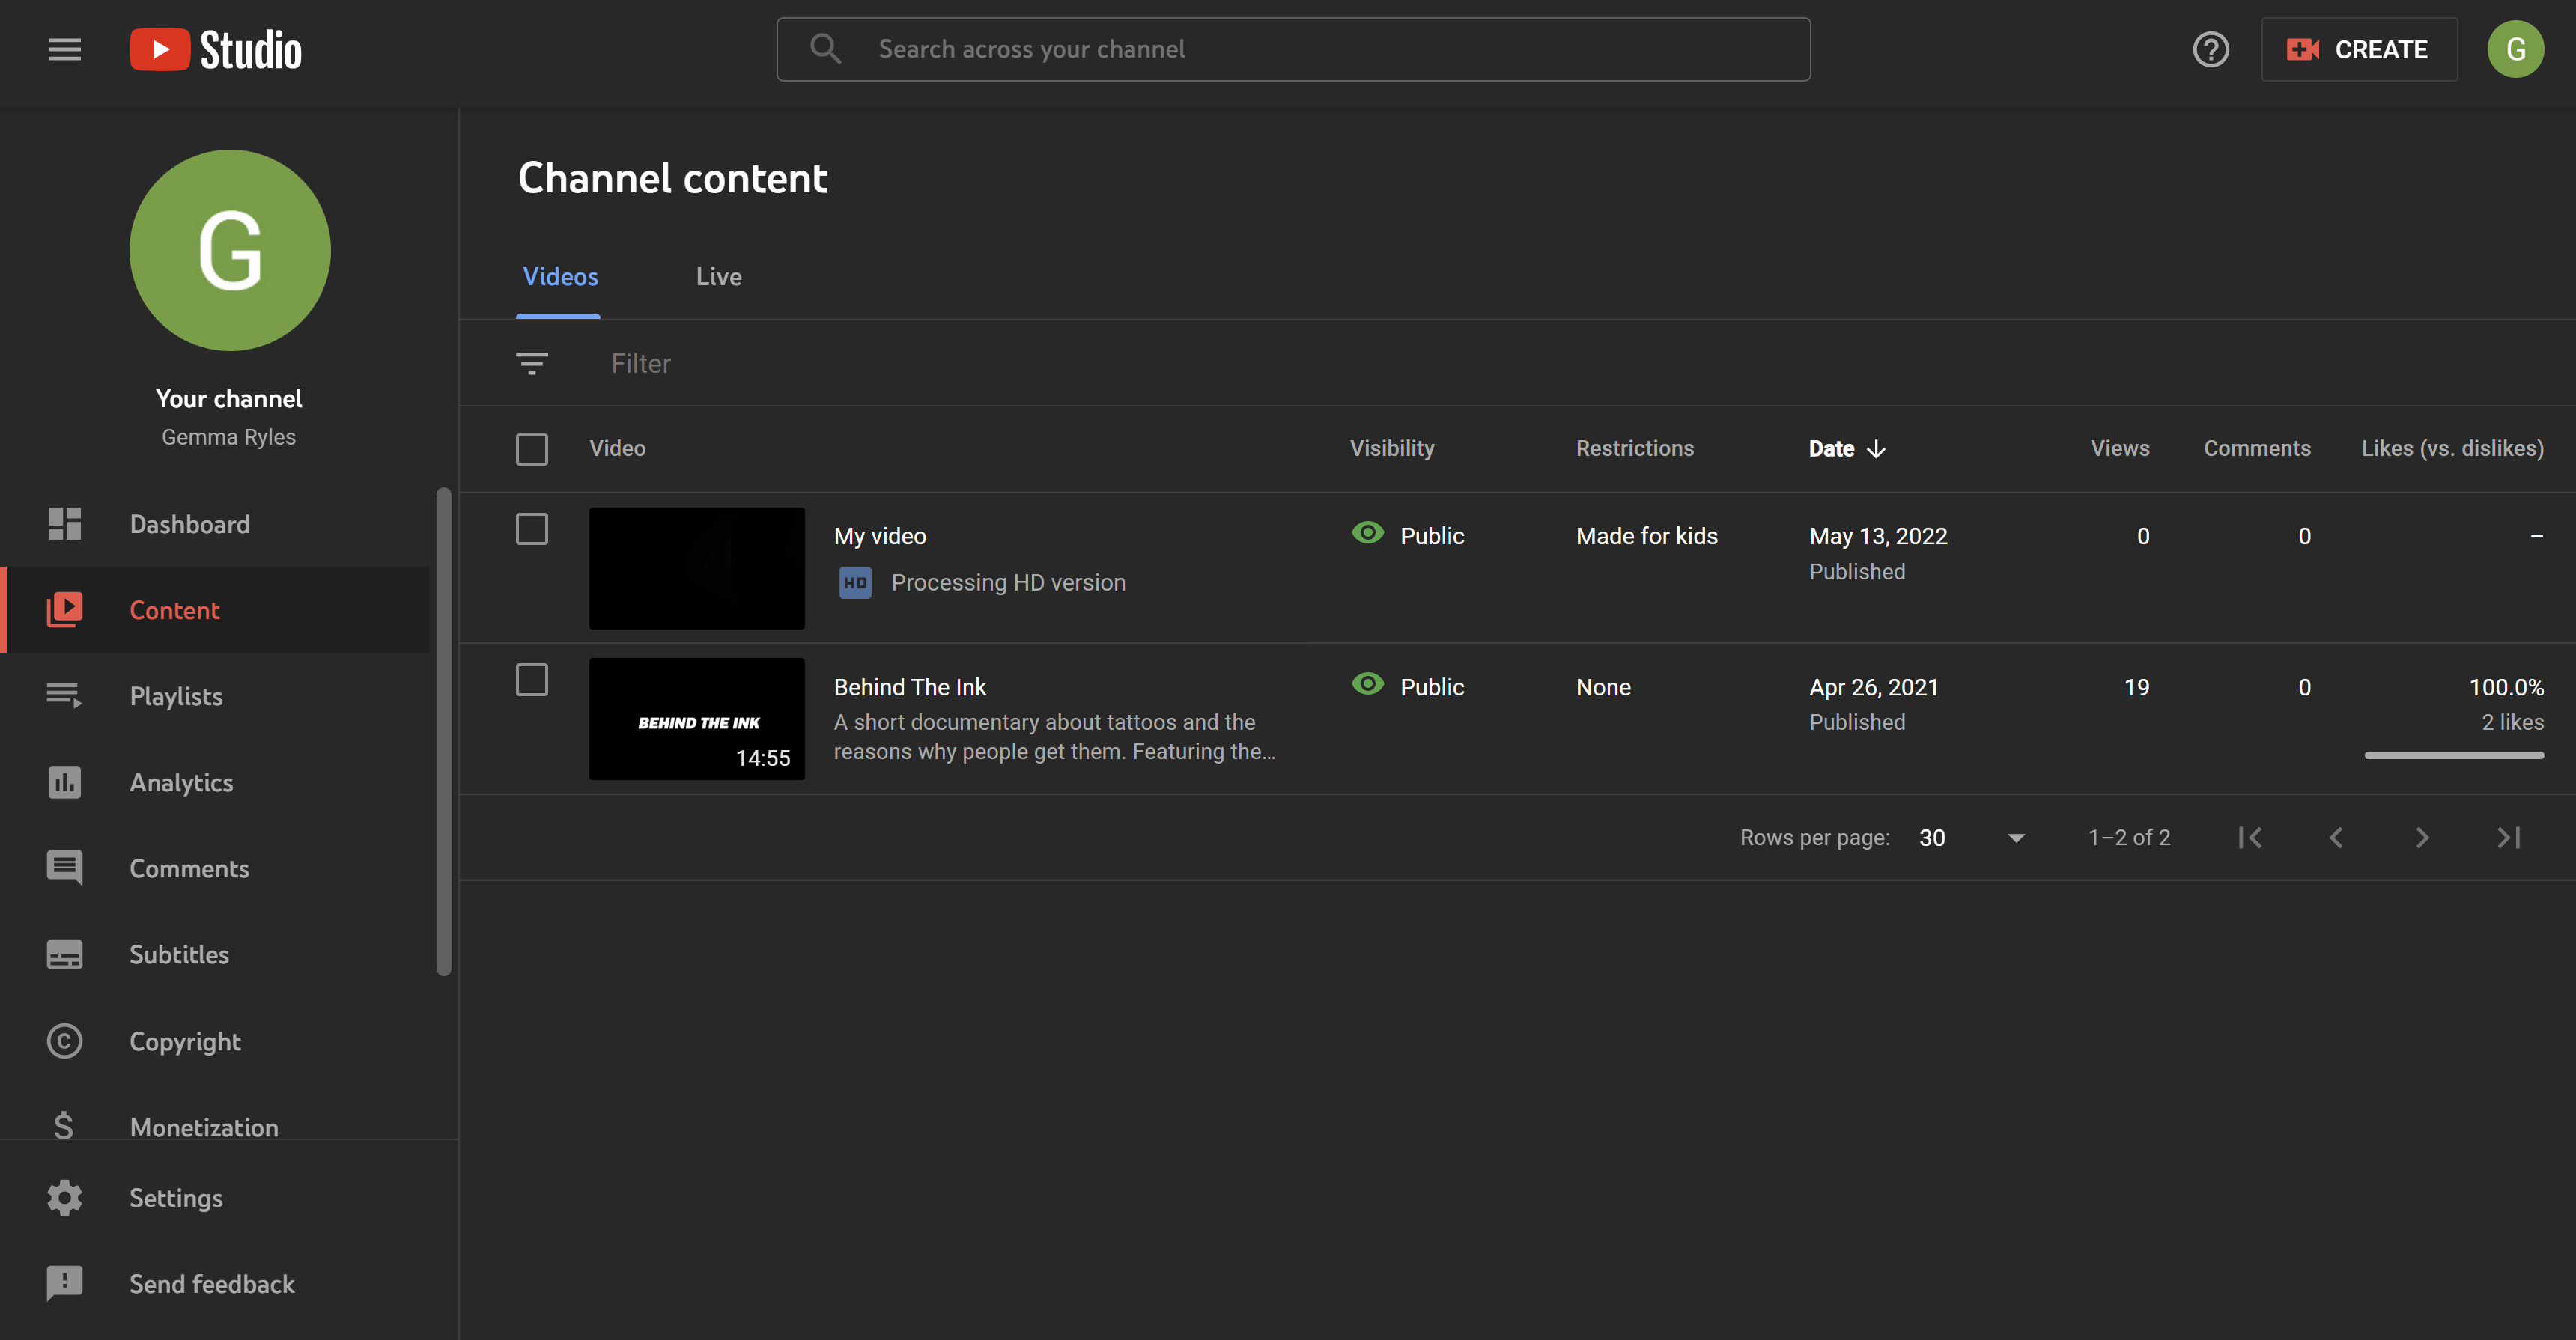Click the Copyright circle icon

click(x=65, y=1041)
